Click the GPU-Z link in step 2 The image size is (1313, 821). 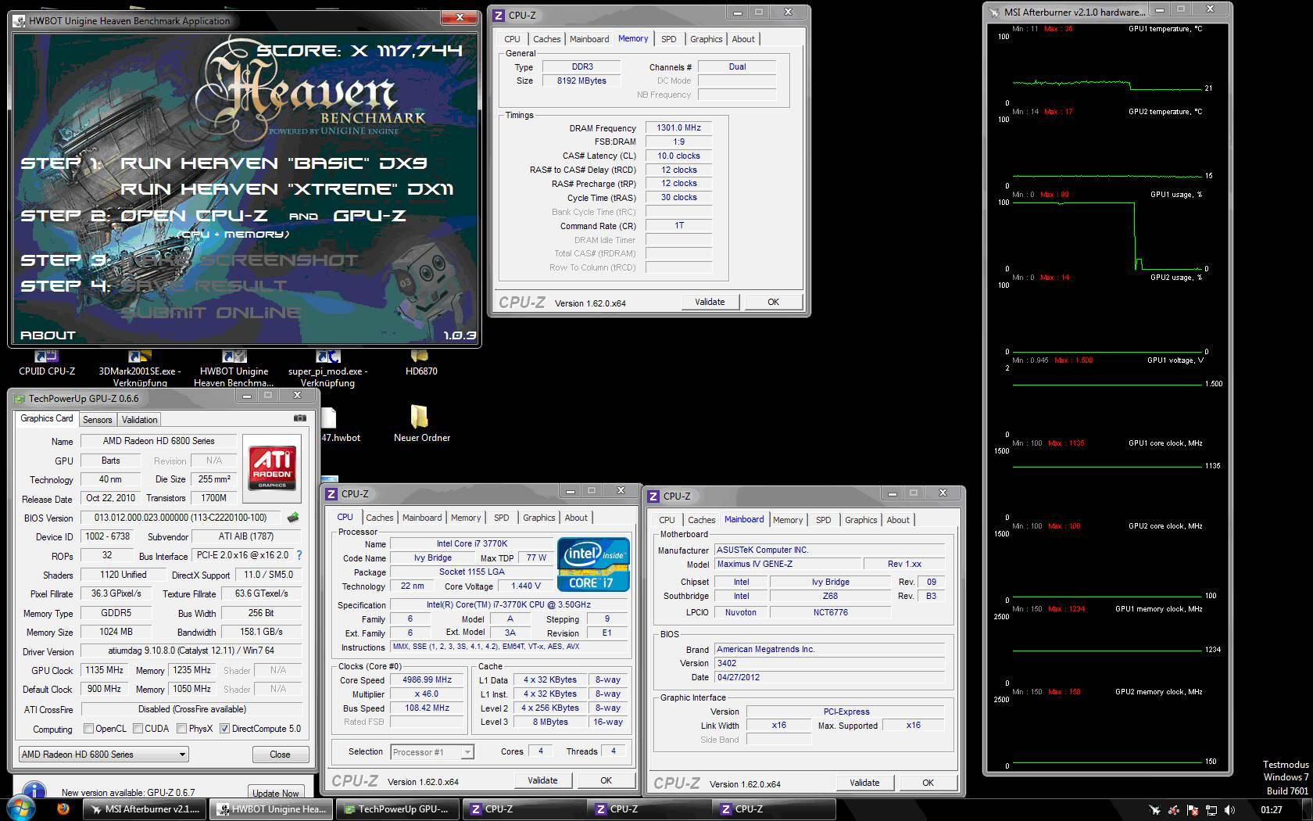370,216
